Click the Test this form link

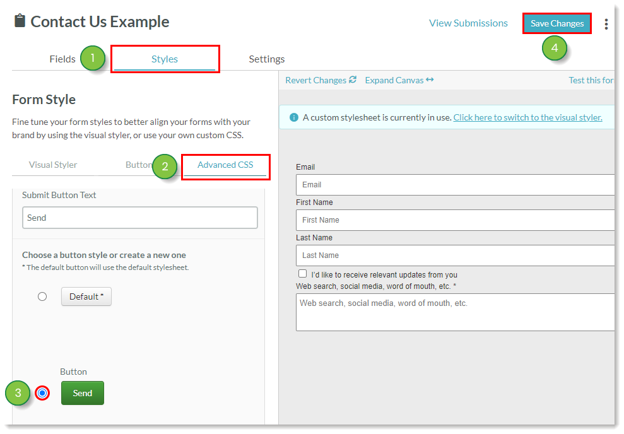point(591,80)
